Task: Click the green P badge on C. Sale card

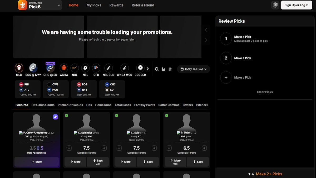Action: [x=116, y=116]
